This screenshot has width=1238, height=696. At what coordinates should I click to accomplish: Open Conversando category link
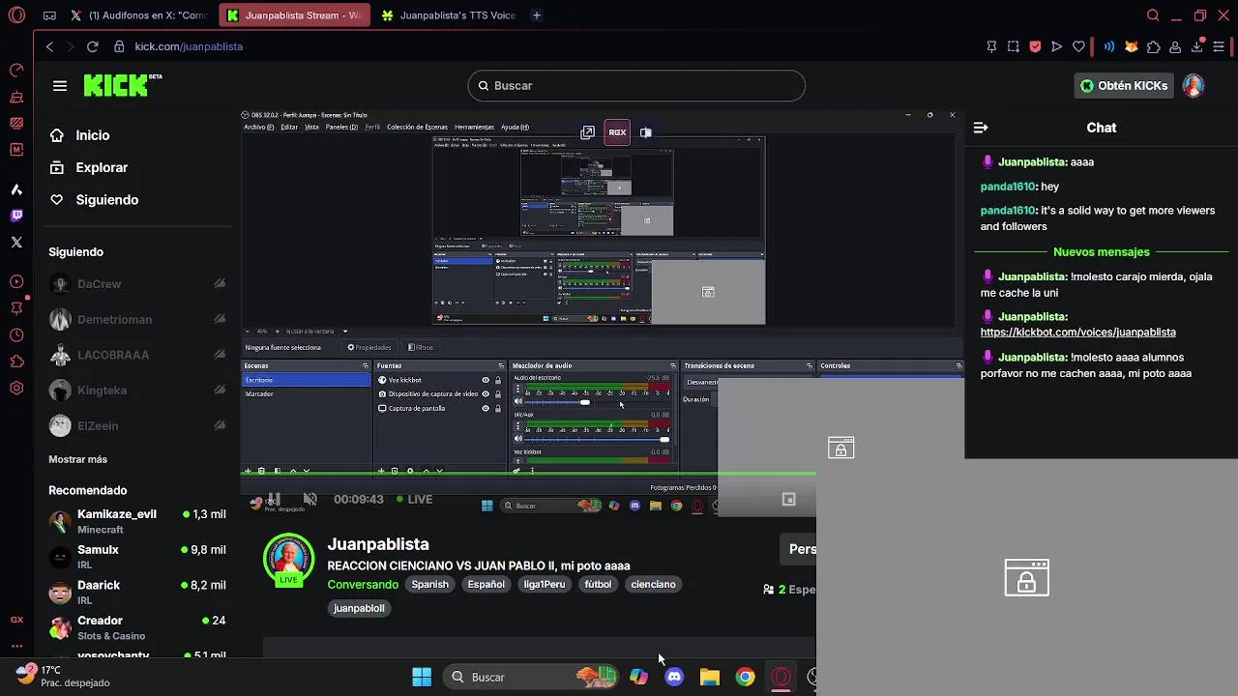coord(363,584)
